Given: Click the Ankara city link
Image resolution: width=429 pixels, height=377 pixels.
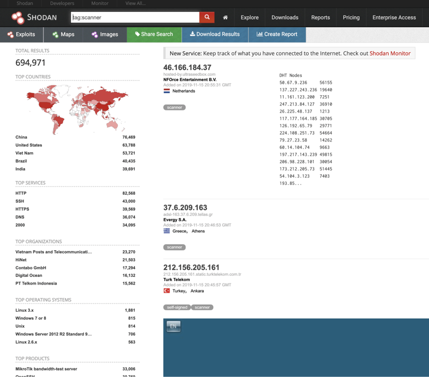Looking at the screenshot, I should click(x=197, y=291).
